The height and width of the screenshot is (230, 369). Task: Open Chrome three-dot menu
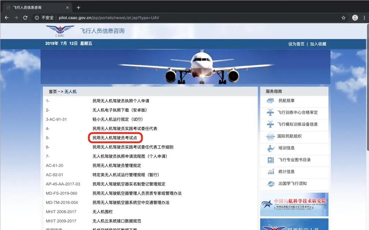pyautogui.click(x=364, y=18)
